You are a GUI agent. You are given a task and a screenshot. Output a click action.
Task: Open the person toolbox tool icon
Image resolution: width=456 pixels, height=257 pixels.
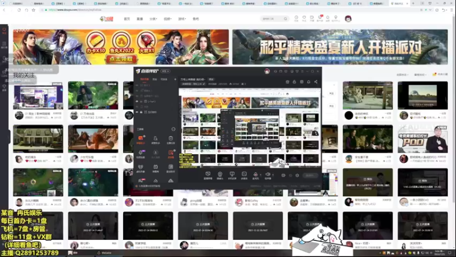[156, 139]
